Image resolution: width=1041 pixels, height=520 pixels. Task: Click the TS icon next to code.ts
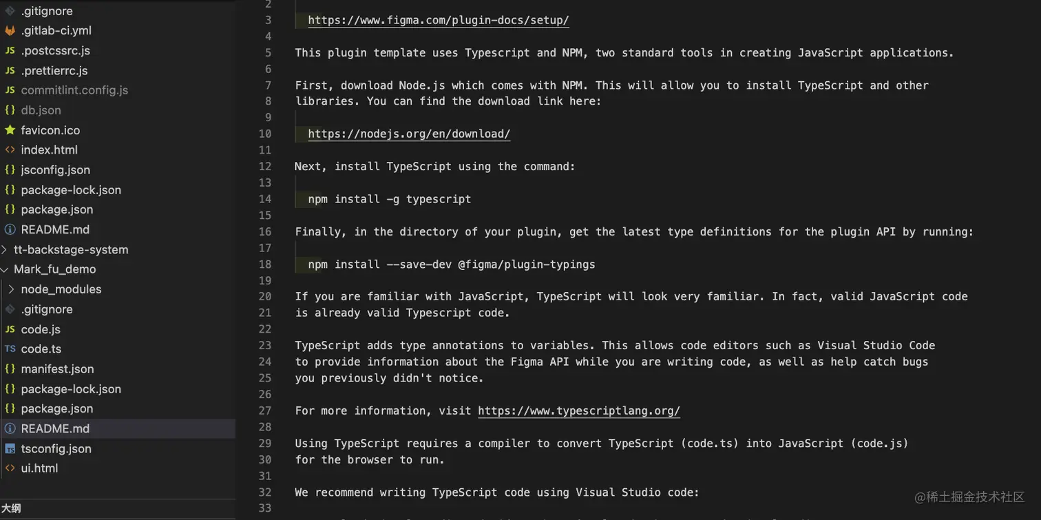click(x=10, y=349)
